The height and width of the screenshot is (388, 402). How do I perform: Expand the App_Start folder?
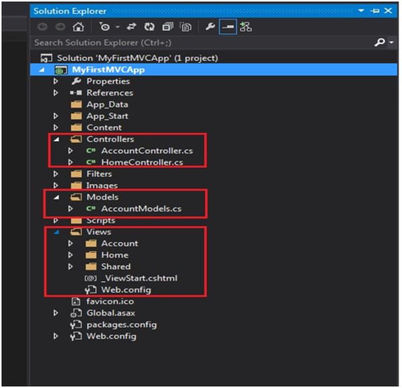56,116
